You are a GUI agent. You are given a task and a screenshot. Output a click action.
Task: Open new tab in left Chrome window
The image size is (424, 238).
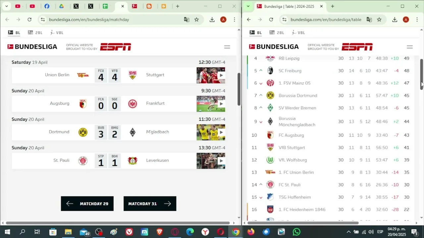pyautogui.click(x=178, y=6)
